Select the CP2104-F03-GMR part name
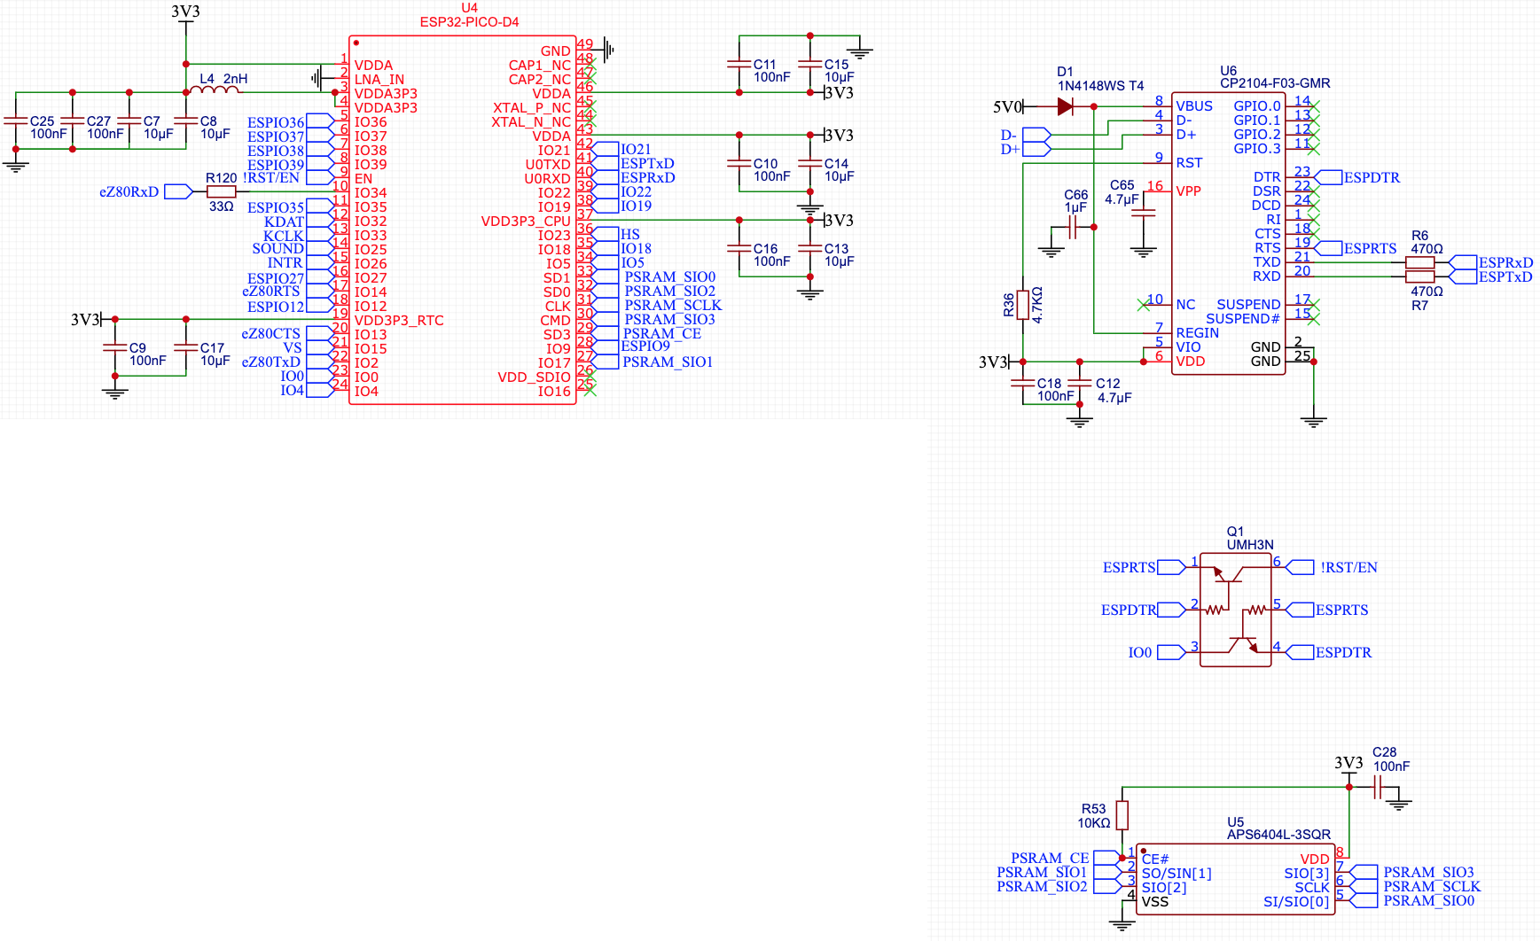The height and width of the screenshot is (941, 1540). (x=1275, y=83)
